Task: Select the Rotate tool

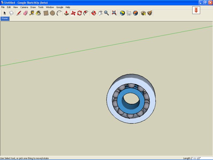Action: point(80,13)
